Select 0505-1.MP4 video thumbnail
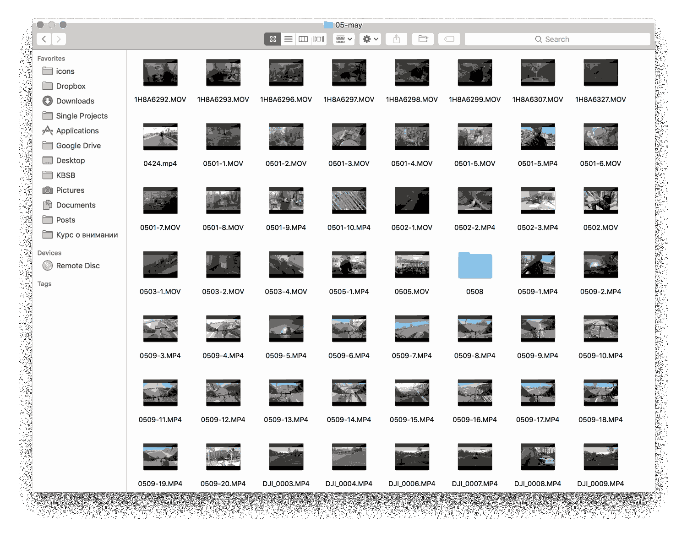This screenshot has height=538, width=687. [349, 265]
